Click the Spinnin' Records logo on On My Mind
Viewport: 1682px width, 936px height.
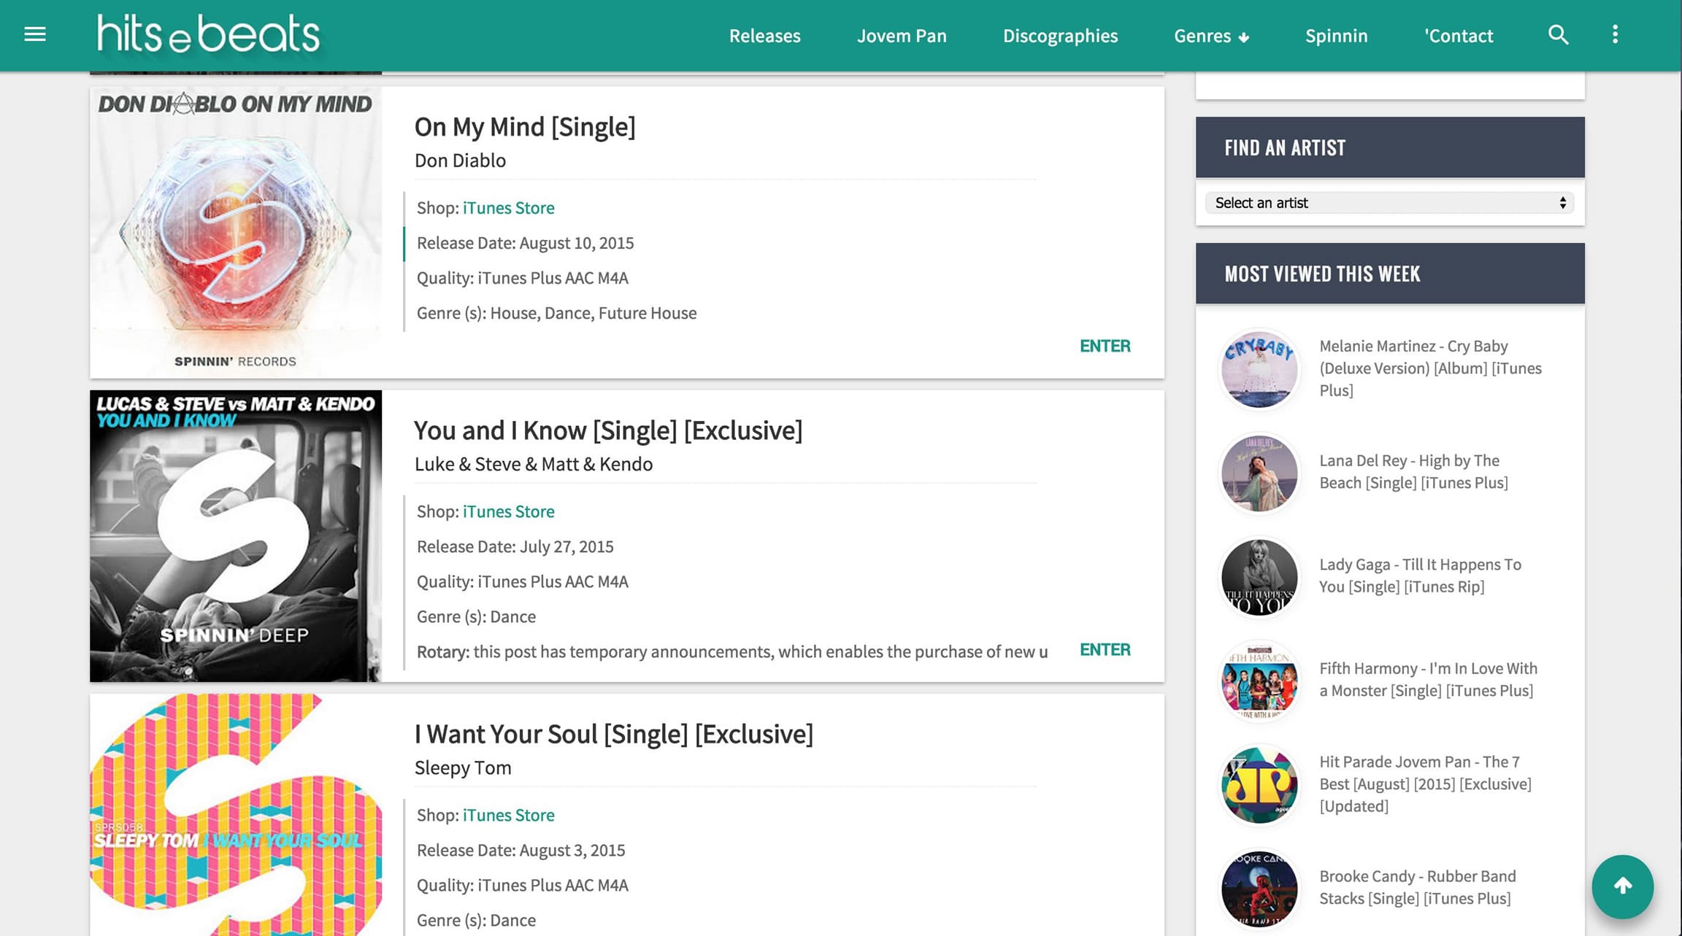(234, 360)
